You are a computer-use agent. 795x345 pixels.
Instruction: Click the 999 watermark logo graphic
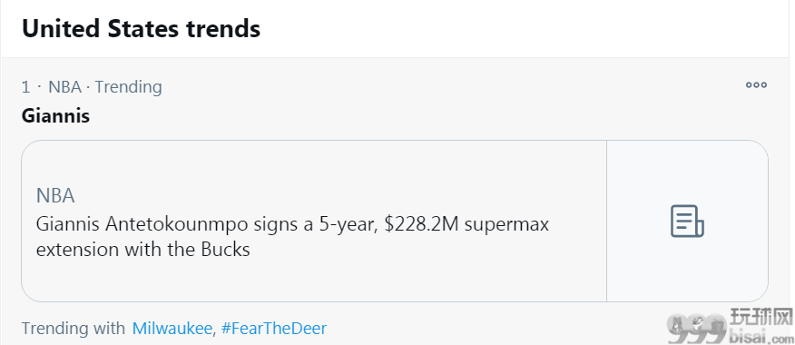695,330
